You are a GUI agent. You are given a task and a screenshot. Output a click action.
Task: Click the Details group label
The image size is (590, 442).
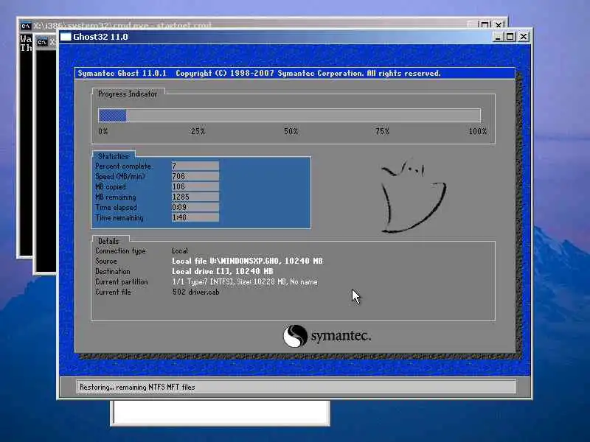(x=108, y=241)
